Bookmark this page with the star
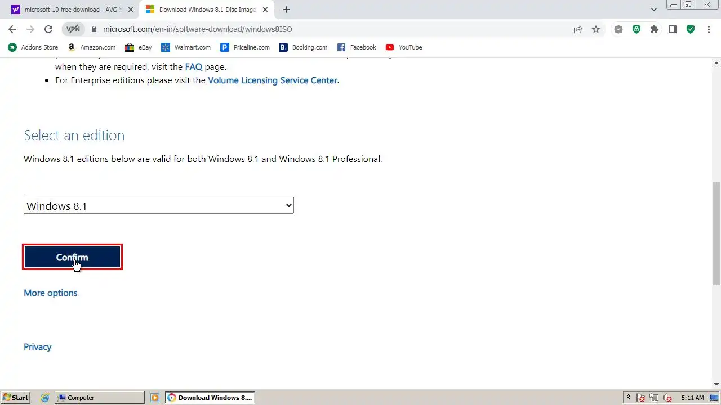The width and height of the screenshot is (721, 405). [x=596, y=29]
